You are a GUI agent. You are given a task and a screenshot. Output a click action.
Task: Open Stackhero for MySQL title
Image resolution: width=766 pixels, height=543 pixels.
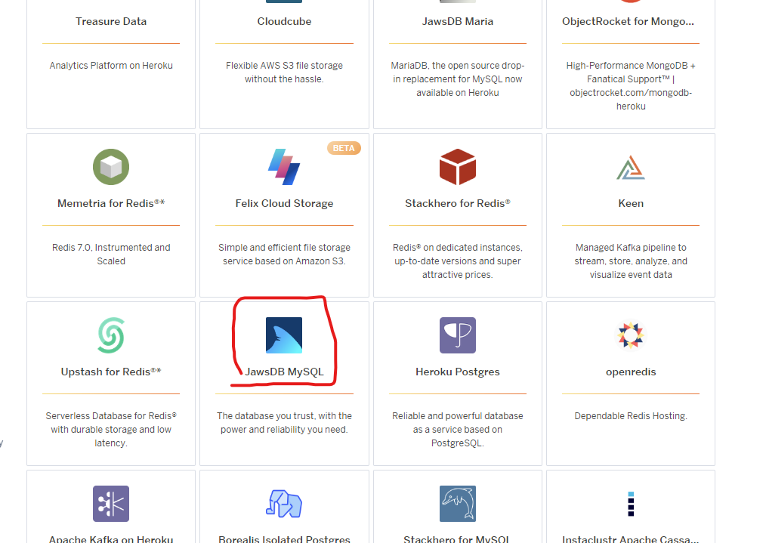click(x=458, y=539)
